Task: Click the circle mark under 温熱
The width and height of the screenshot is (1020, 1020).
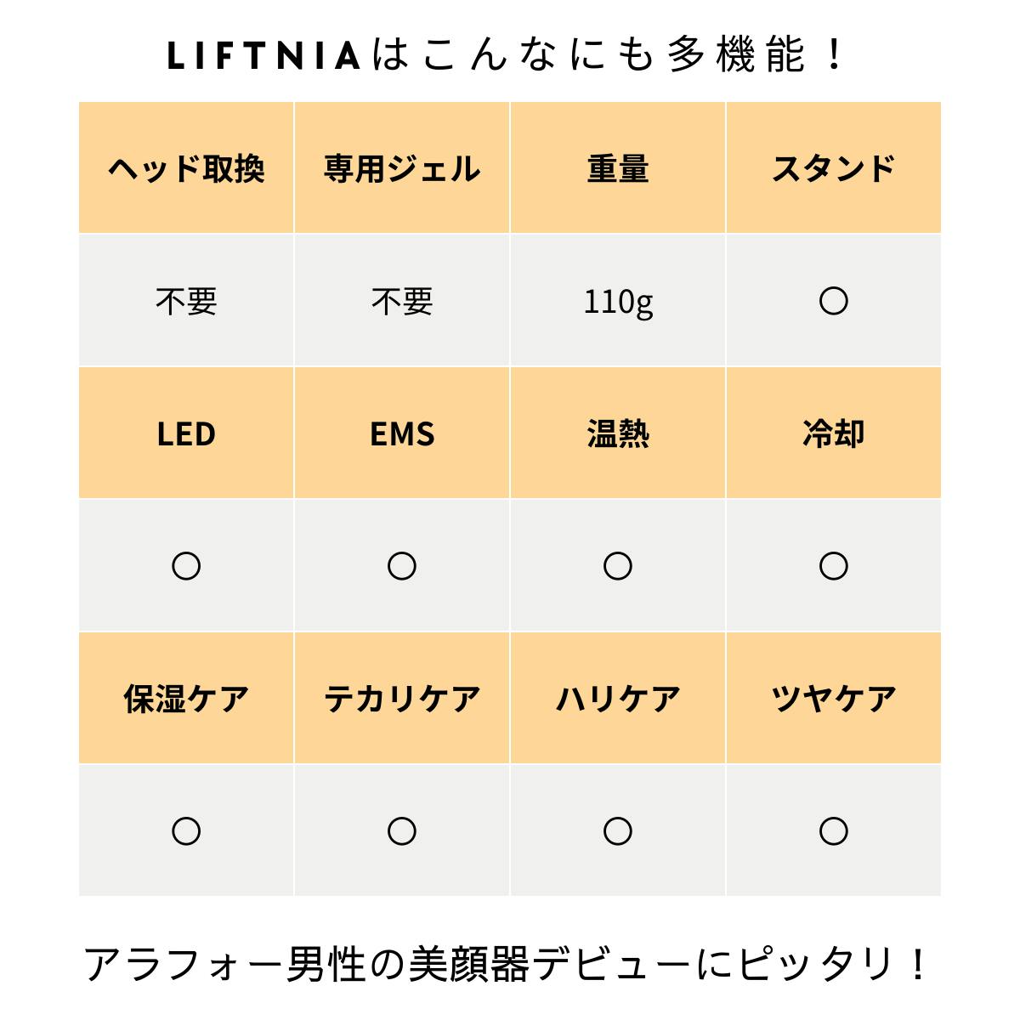Action: click(x=618, y=566)
